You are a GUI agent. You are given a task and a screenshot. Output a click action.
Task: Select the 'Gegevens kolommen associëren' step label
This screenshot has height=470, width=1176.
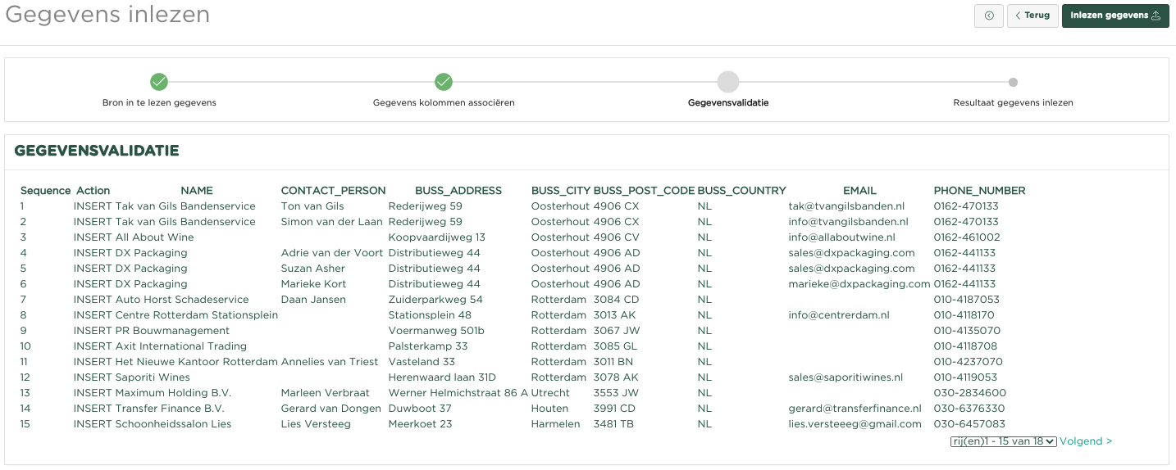tap(444, 103)
